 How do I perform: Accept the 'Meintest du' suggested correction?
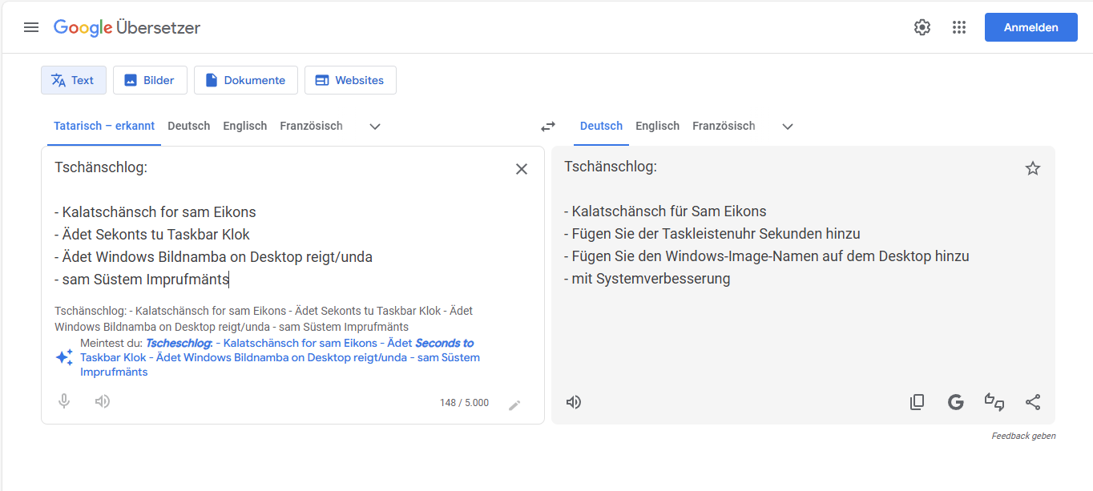point(280,357)
